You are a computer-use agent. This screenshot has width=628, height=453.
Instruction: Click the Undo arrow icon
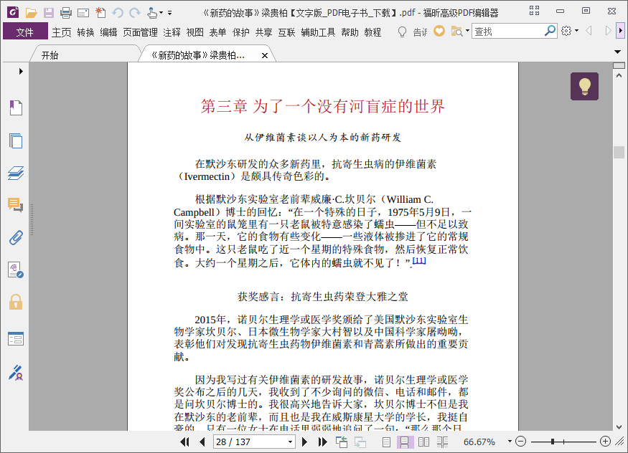click(x=118, y=13)
